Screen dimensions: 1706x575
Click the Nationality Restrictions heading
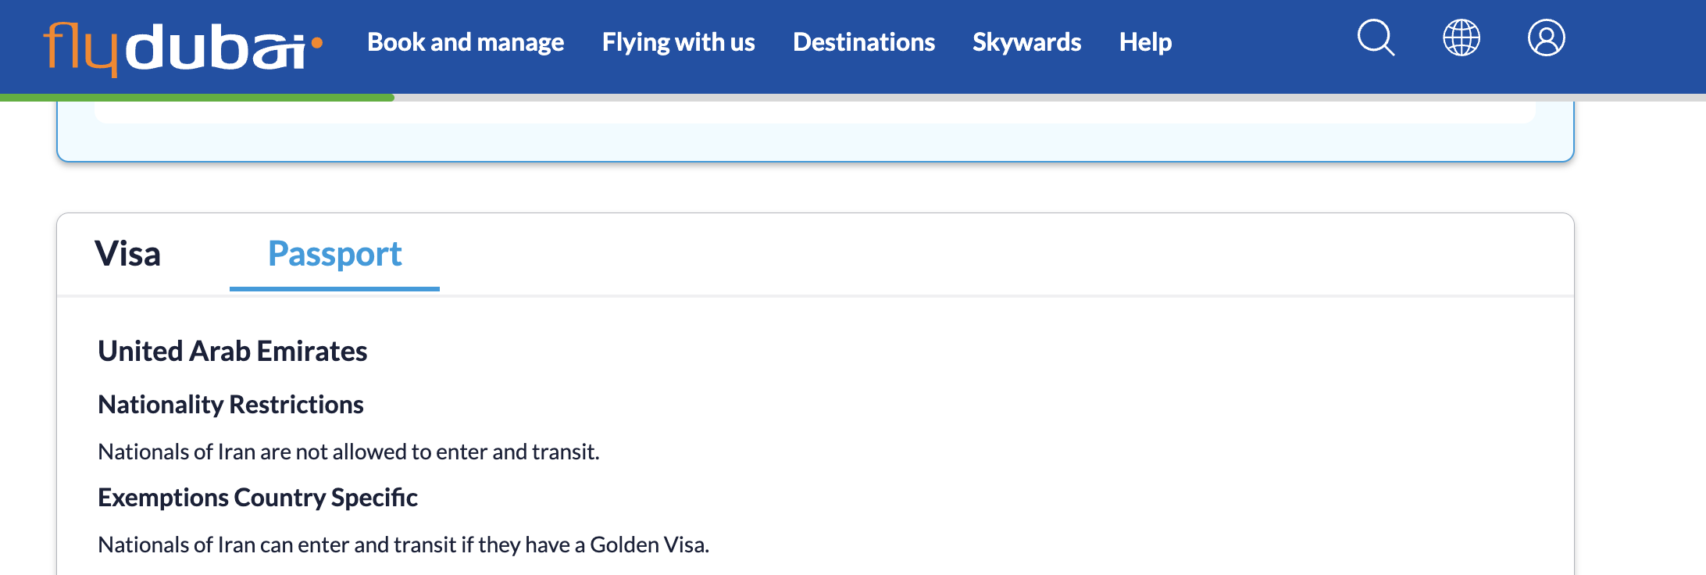(230, 405)
